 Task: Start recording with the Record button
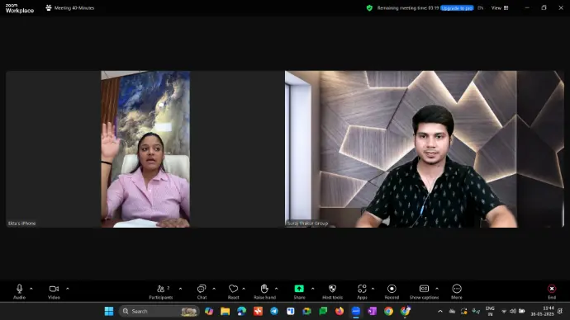coord(392,291)
